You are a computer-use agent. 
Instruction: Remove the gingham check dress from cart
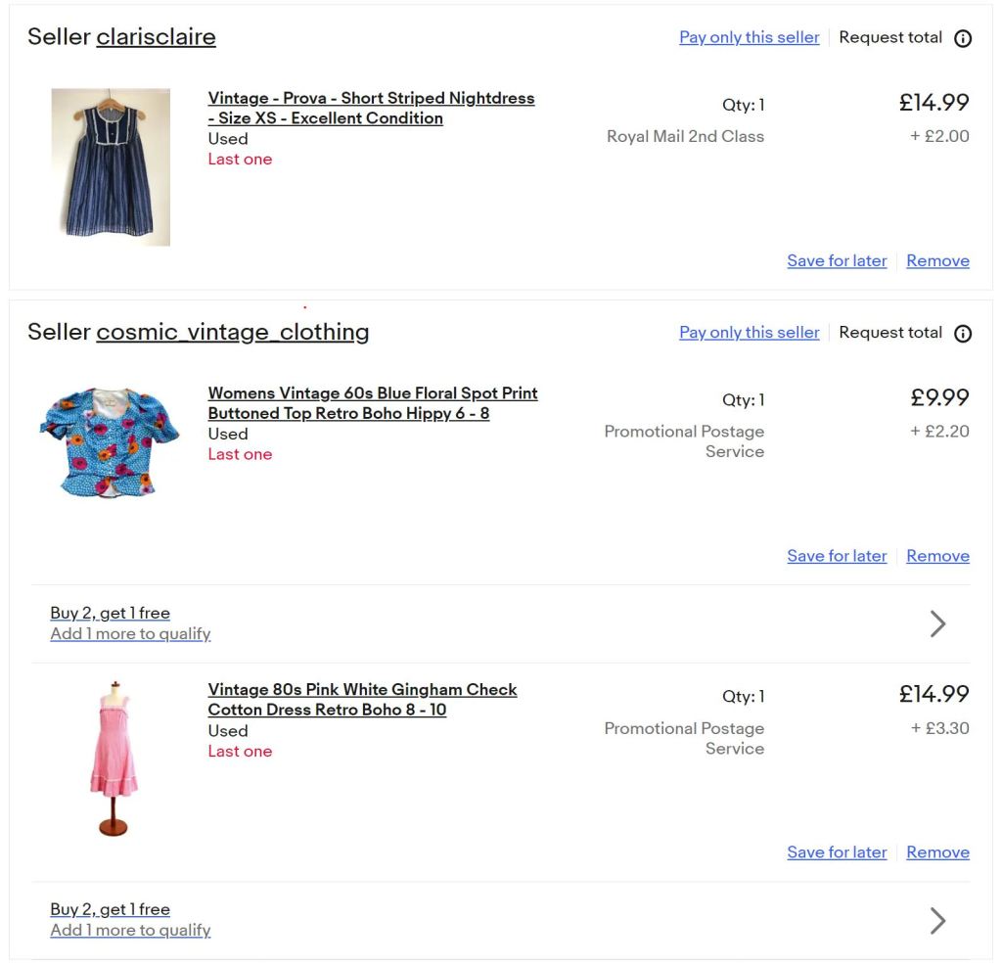(937, 852)
